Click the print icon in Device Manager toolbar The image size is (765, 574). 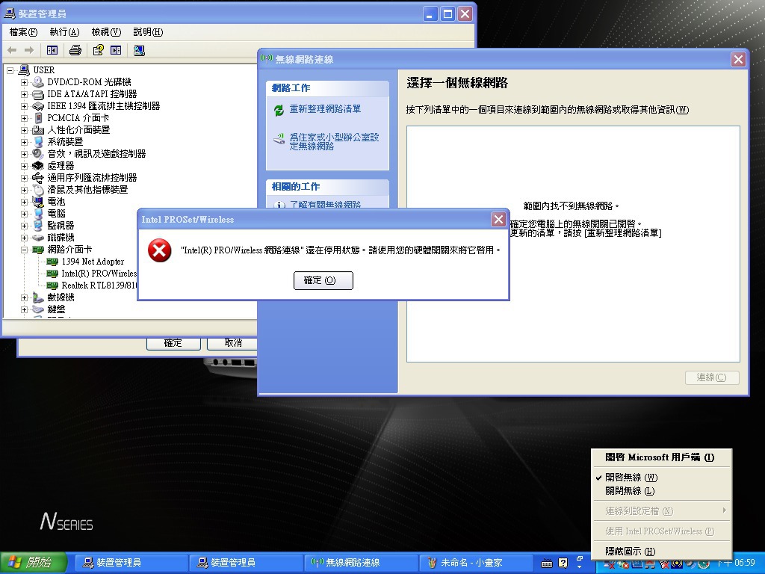point(75,50)
